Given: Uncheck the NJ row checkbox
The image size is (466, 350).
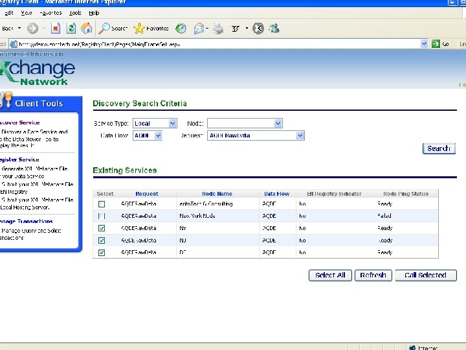Looking at the screenshot, I should point(102,240).
